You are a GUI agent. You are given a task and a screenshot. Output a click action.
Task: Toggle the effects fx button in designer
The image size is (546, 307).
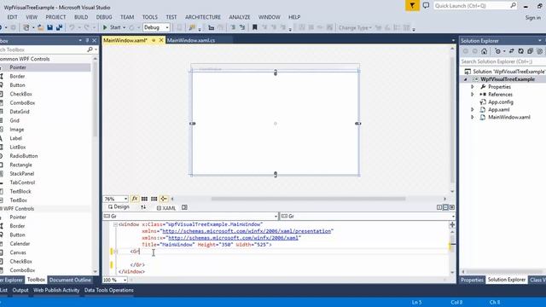[135, 199]
